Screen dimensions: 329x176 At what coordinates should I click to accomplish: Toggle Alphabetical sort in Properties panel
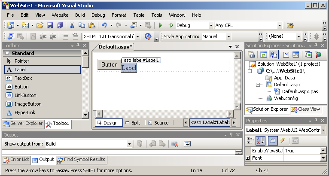[261, 140]
